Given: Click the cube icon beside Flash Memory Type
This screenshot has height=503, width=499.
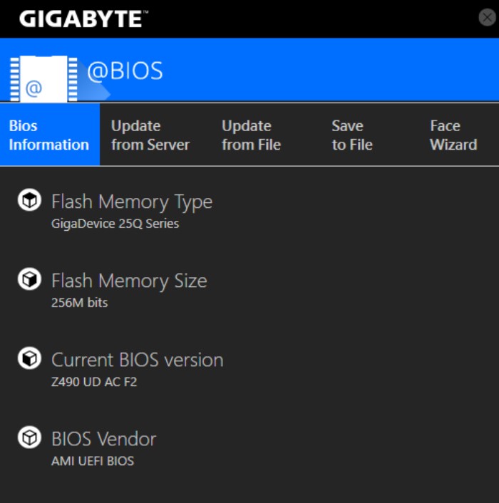Looking at the screenshot, I should click(x=29, y=200).
